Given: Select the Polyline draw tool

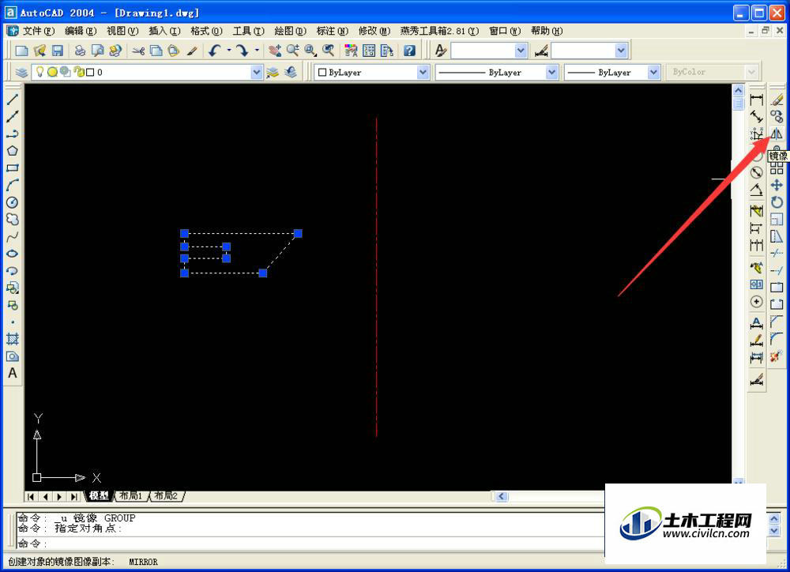Looking at the screenshot, I should pos(13,134).
